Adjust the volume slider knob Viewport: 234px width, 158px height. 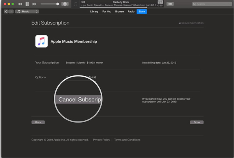58,4
